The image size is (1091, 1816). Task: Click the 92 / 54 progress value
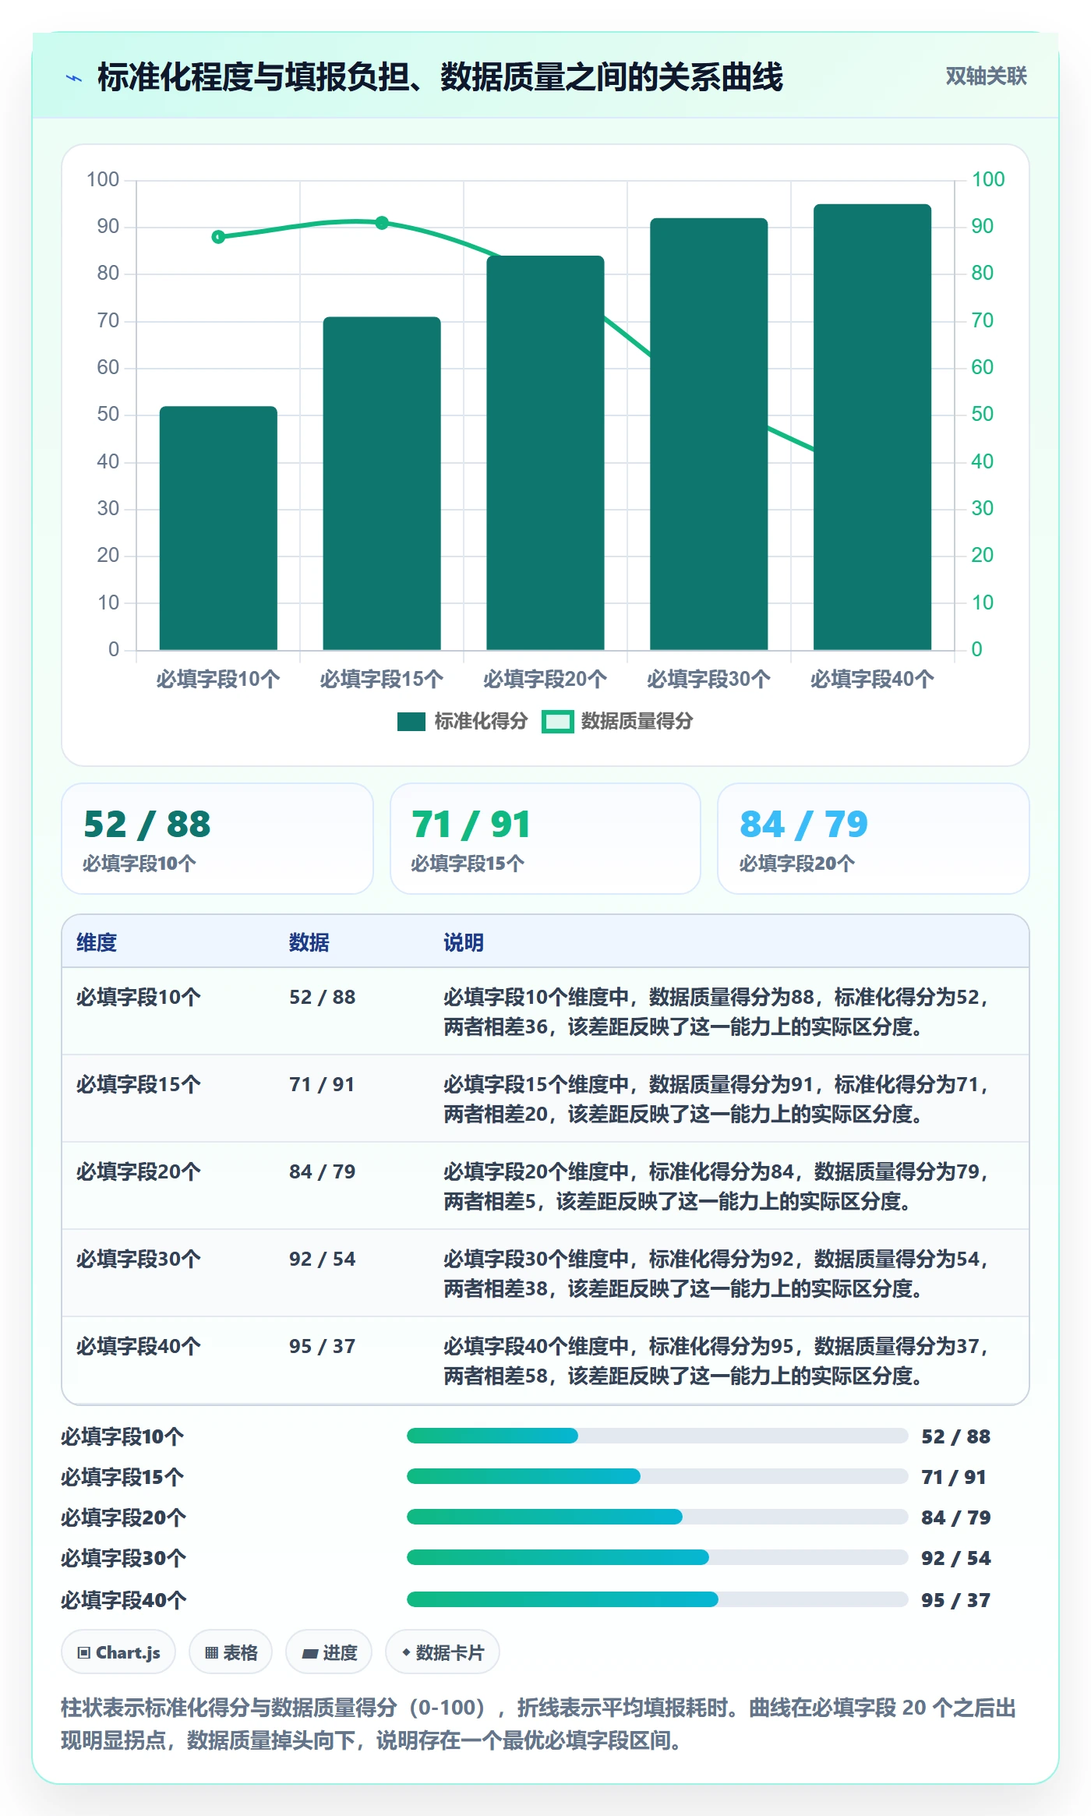(956, 1558)
